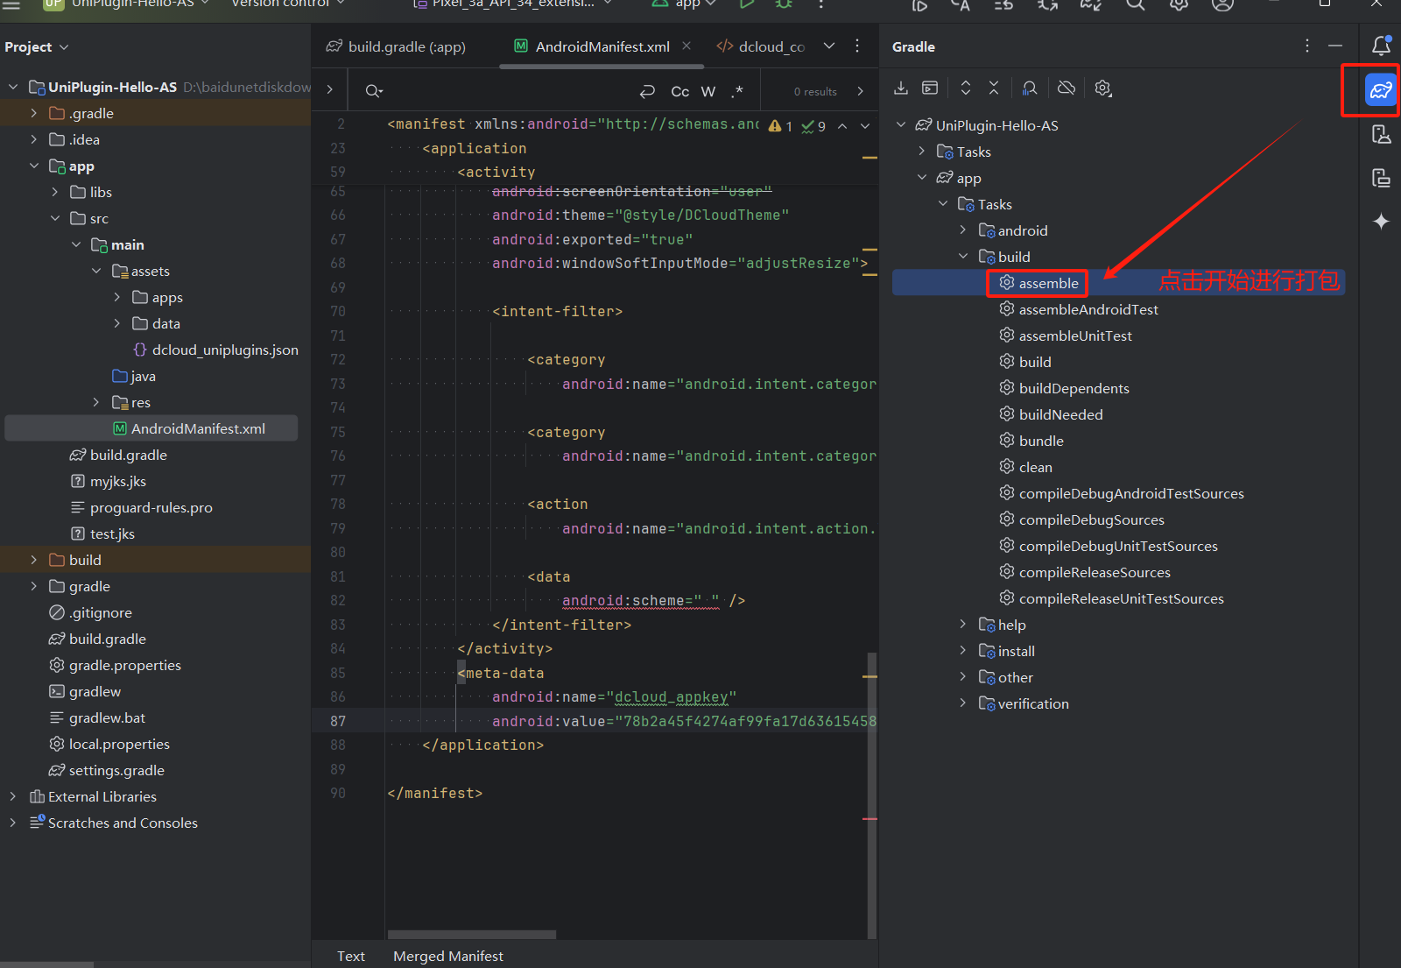Click the search history magnifier in find bar
Image resolution: width=1401 pixels, height=968 pixels.
coord(374,91)
